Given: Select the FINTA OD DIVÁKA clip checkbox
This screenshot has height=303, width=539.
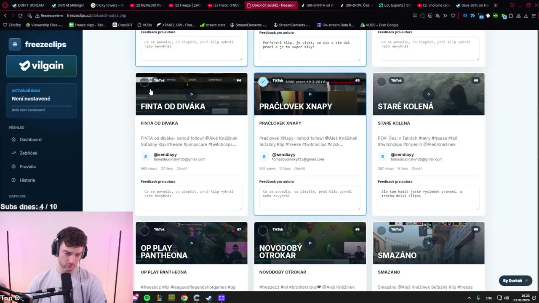Looking at the screenshot, I should click(x=144, y=82).
